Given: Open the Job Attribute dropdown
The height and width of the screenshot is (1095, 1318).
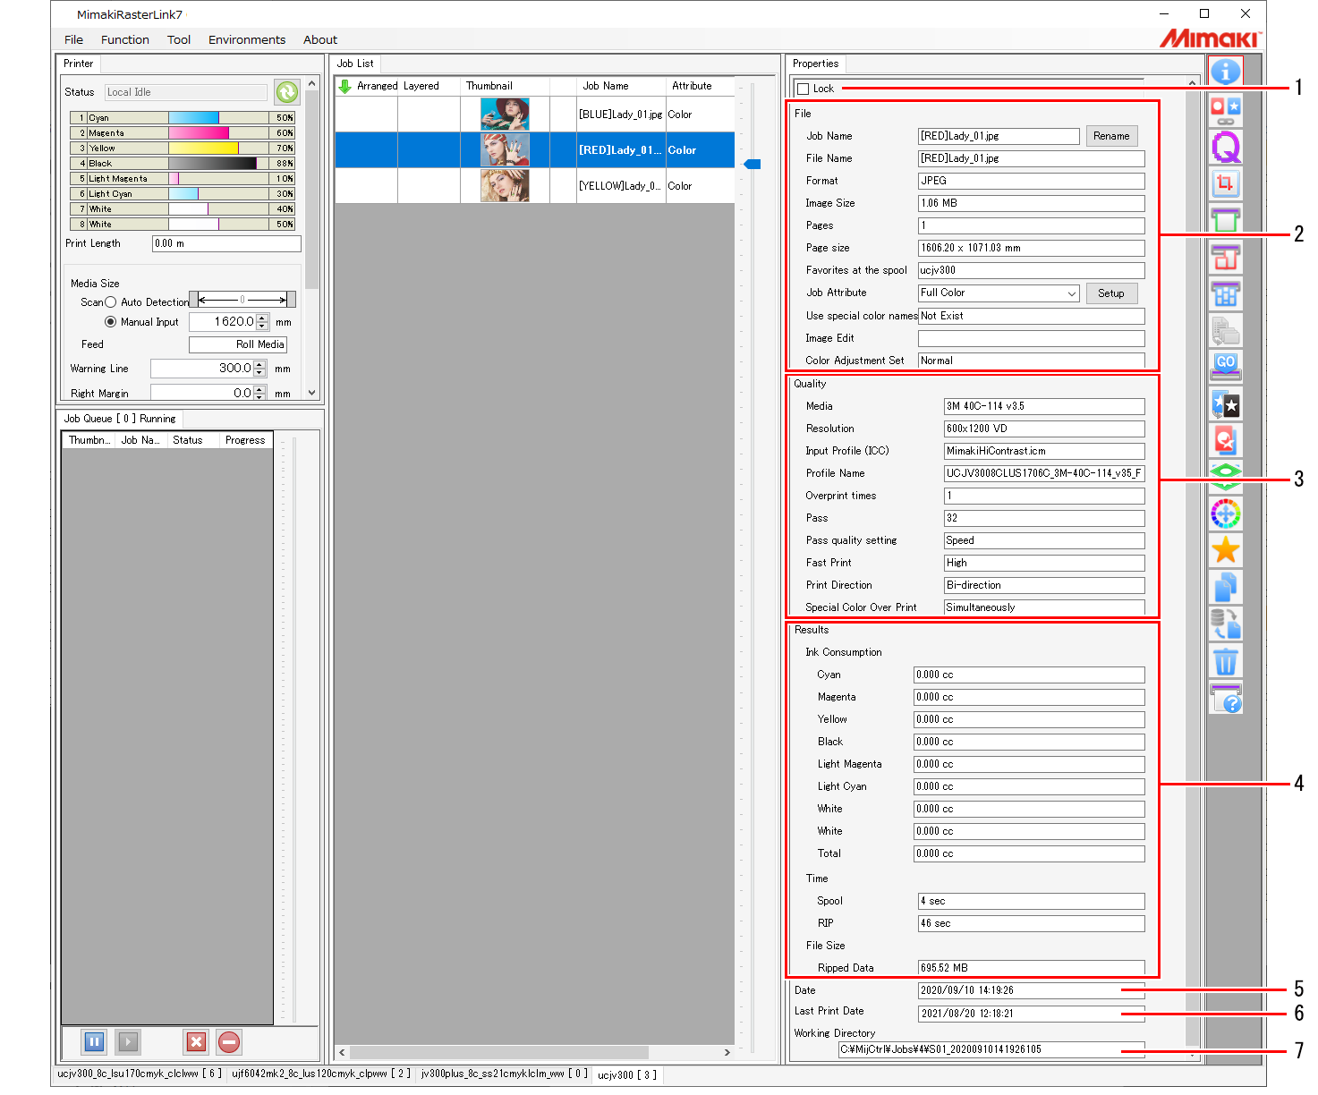Looking at the screenshot, I should tap(1071, 293).
